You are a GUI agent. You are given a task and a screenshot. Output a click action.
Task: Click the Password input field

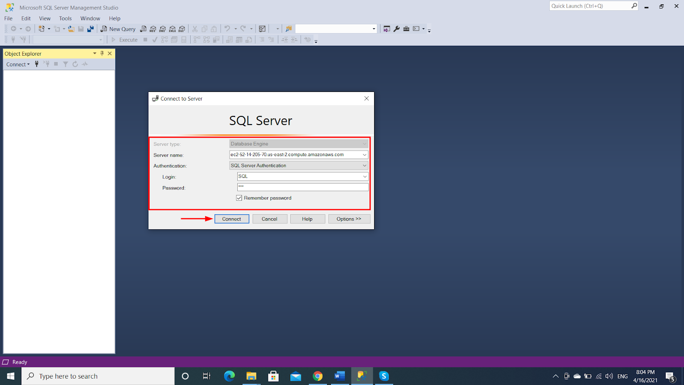pos(303,187)
